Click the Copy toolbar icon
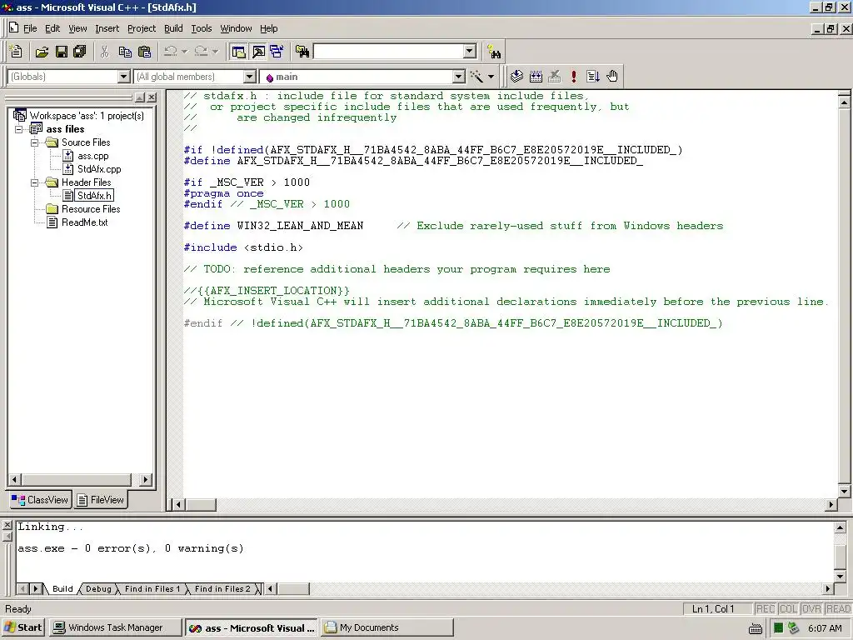853x640 pixels. tap(125, 52)
